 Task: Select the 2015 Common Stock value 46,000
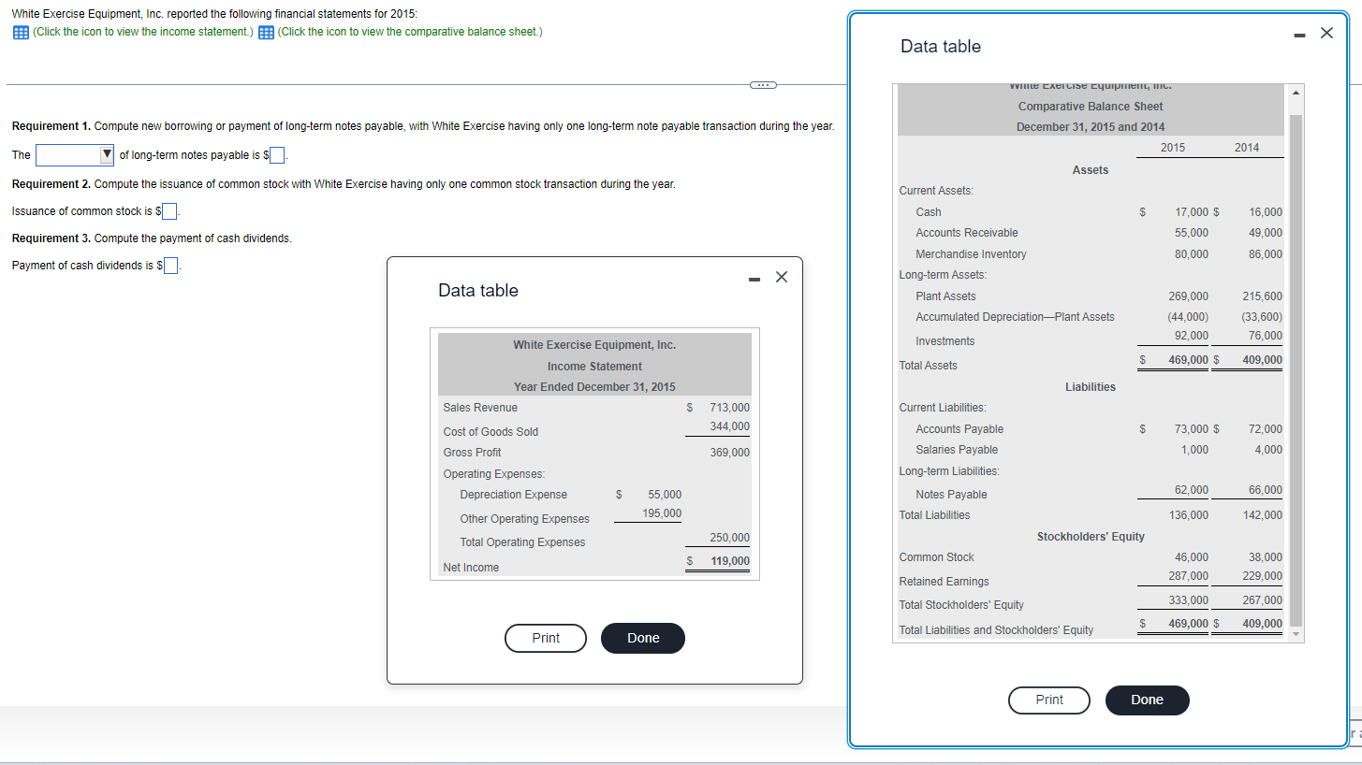(1191, 557)
